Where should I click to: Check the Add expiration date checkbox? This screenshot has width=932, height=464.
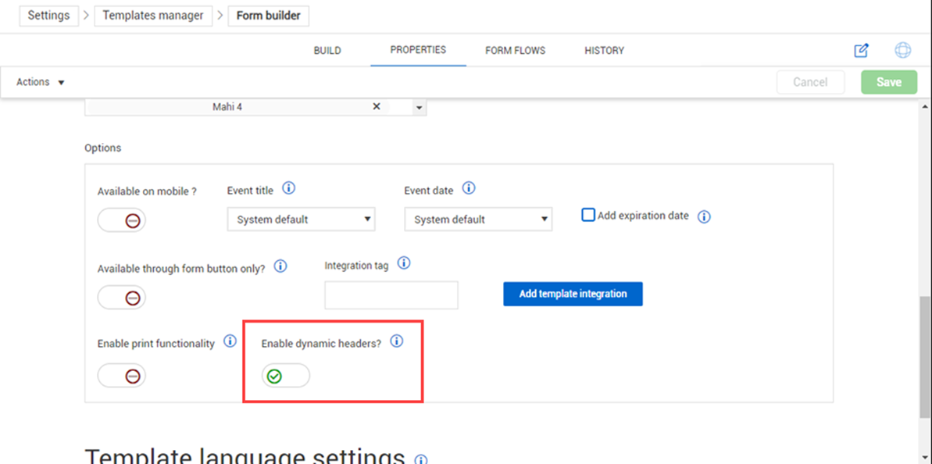tap(587, 215)
